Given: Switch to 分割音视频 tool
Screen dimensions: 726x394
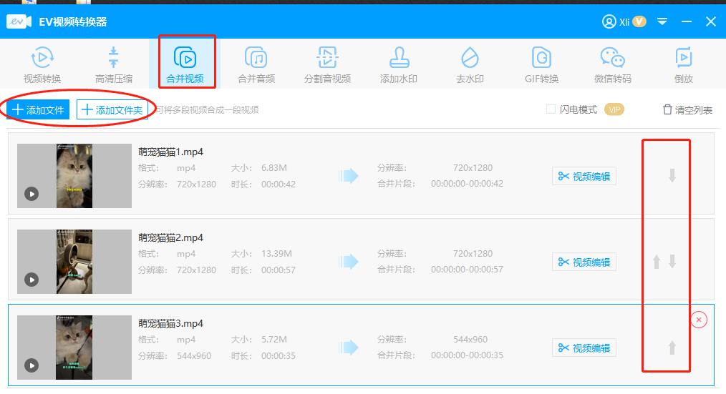Looking at the screenshot, I should [327, 65].
